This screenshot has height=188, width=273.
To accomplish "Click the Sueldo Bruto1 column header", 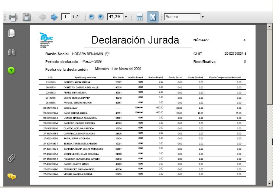I will 136,77.
